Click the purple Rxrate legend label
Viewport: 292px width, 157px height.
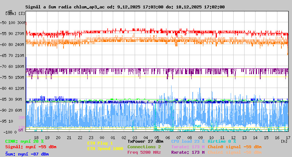pos(188,152)
